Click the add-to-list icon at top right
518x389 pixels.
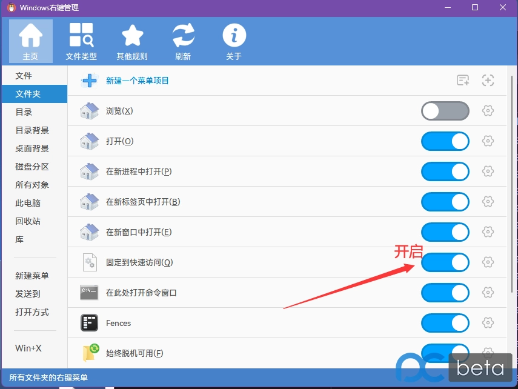(x=462, y=79)
